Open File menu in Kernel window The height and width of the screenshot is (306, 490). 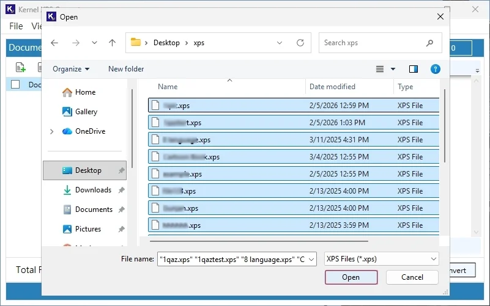point(16,26)
